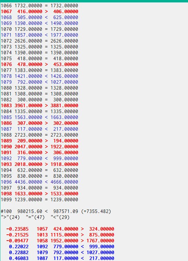Screen dimensions: 188x261
Task: Select red row 1086 with 307.00000 > 302.00000
Action: 39,123
